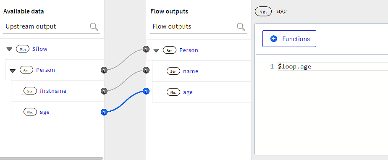Select the blue connector node on output age
388x160 pixels.
146,92
